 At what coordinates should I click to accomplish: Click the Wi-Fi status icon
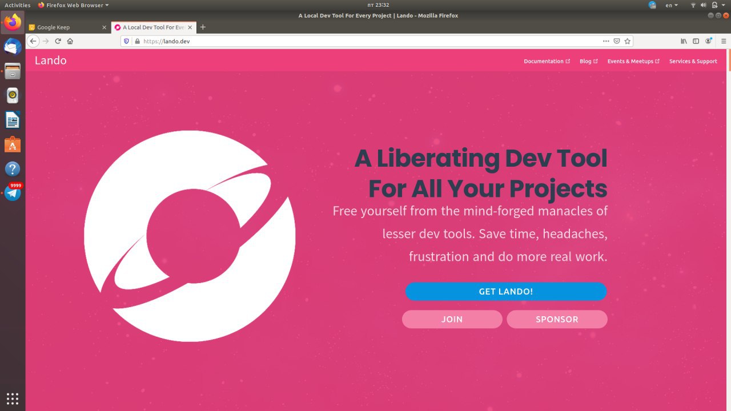(693, 5)
